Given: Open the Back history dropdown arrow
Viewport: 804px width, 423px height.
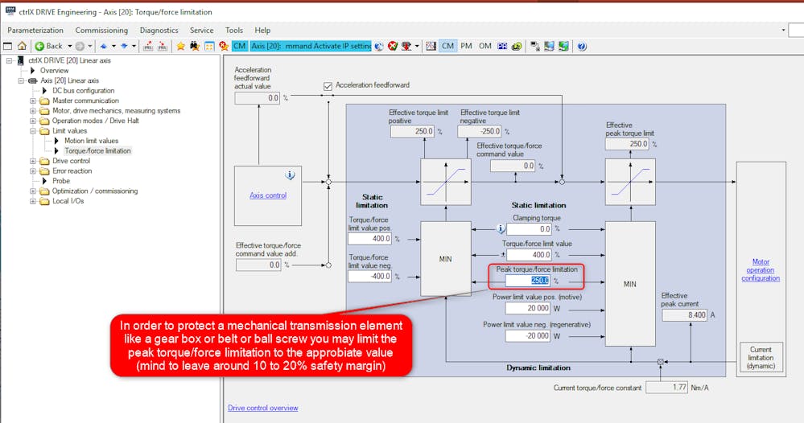Looking at the screenshot, I should pos(70,46).
